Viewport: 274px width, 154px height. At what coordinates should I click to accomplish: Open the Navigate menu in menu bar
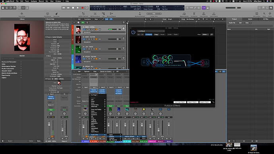(x=34, y=1)
